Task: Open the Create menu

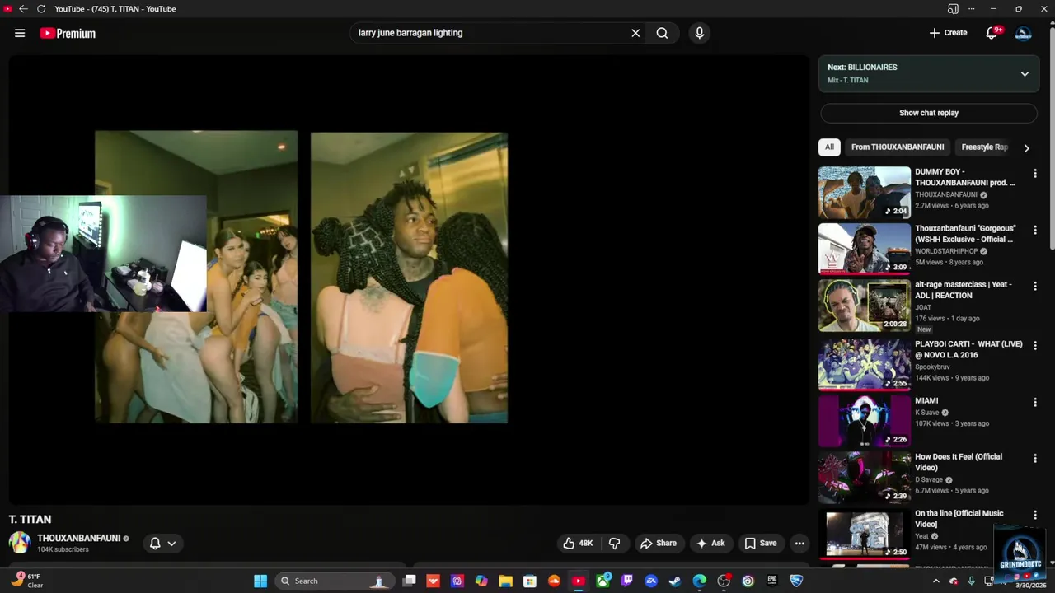Action: 948,33
